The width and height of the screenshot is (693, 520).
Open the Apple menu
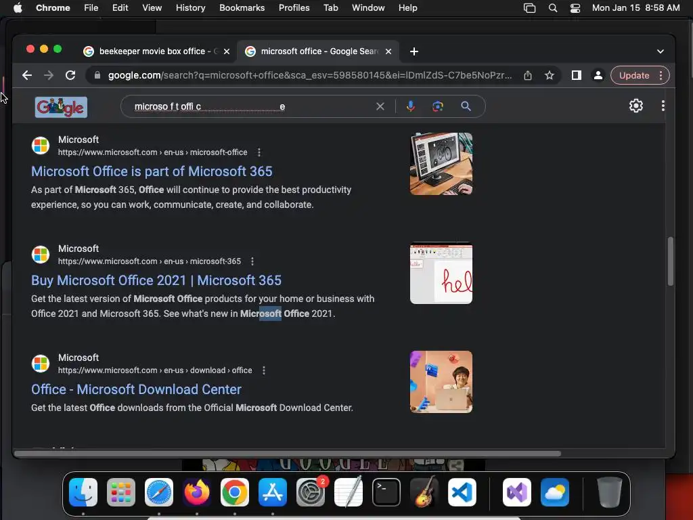(x=18, y=8)
